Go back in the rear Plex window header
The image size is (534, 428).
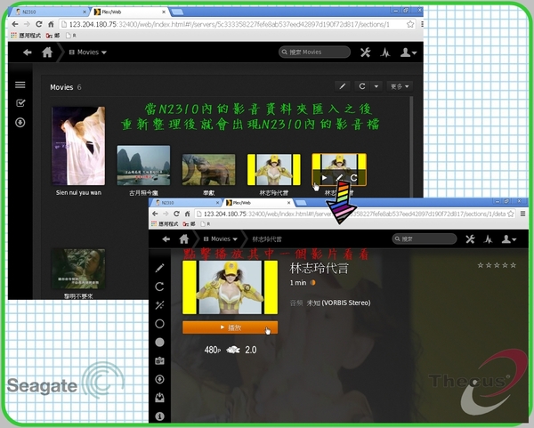[28, 52]
